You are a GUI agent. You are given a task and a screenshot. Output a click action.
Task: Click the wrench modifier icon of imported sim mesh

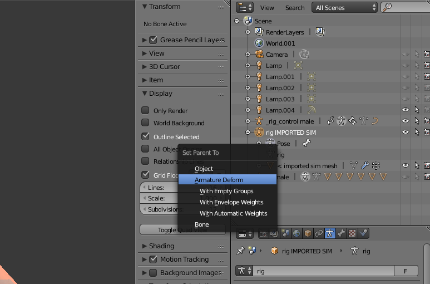365,165
